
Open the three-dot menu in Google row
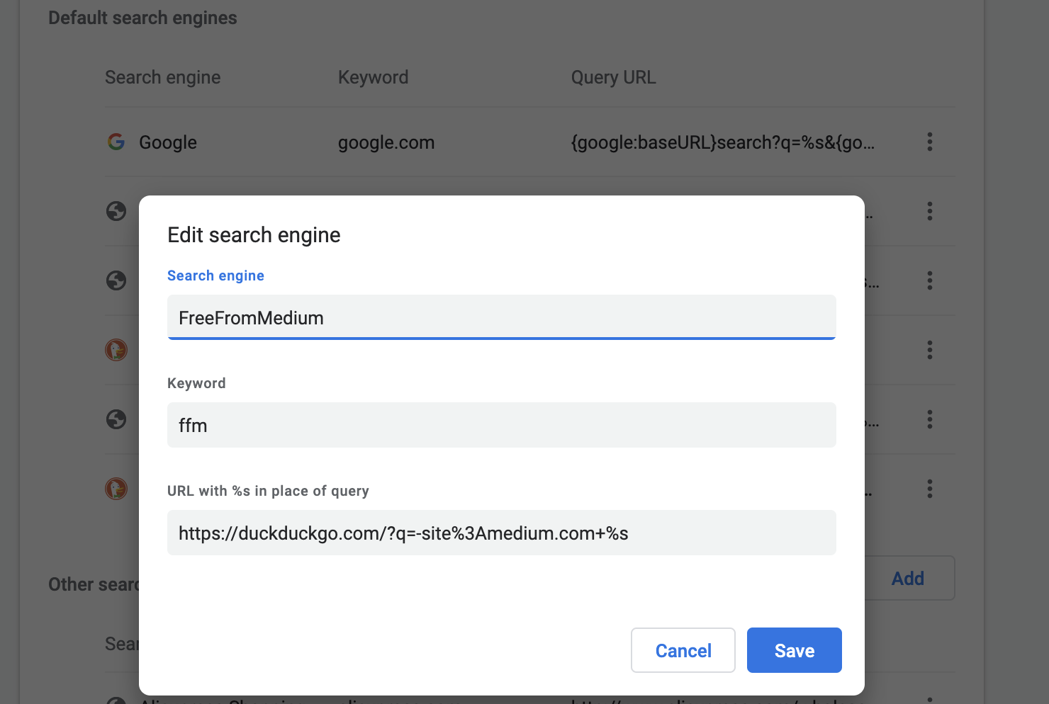pos(929,142)
